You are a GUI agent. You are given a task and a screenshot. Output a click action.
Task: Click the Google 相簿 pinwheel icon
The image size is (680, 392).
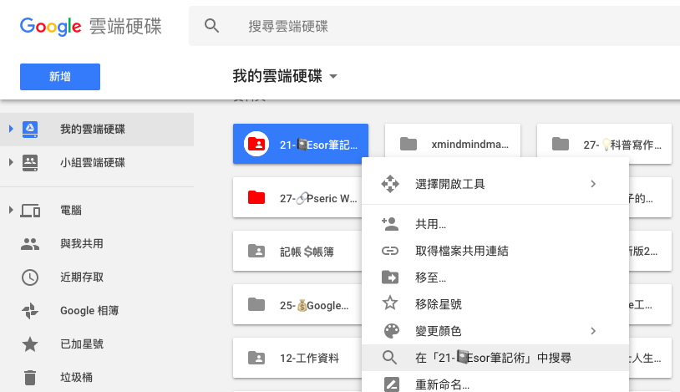tap(30, 311)
